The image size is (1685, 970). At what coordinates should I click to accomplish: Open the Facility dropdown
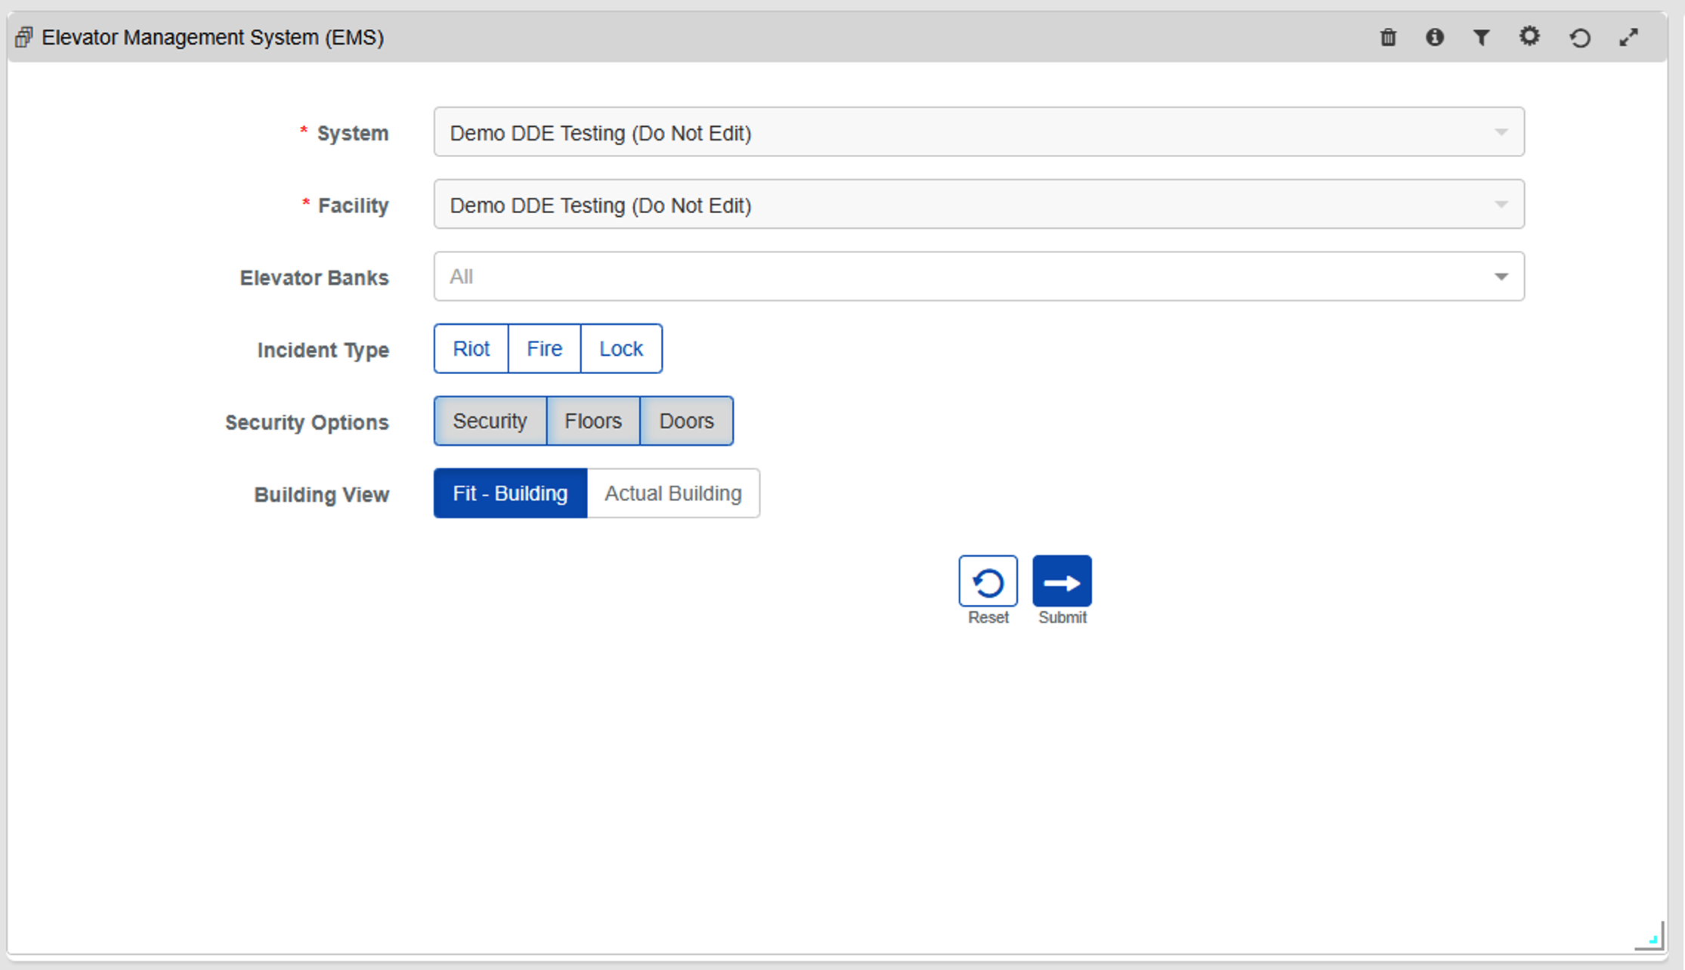[979, 205]
